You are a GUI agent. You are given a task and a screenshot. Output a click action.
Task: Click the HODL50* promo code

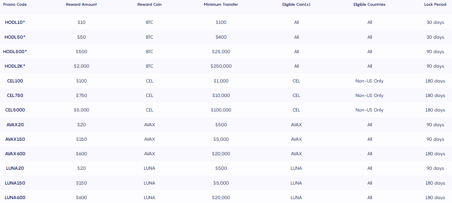15,37
